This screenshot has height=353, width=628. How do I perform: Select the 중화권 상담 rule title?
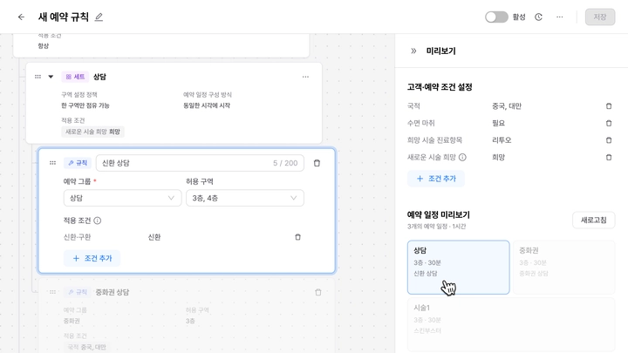coord(113,292)
